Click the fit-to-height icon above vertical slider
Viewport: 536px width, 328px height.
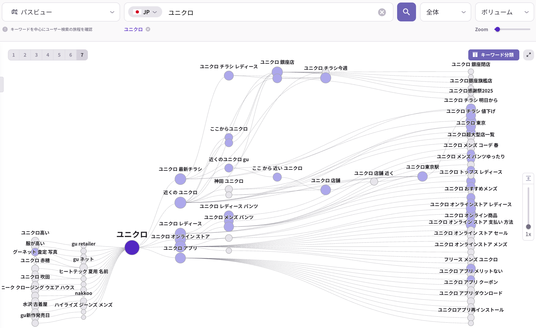coord(528,178)
